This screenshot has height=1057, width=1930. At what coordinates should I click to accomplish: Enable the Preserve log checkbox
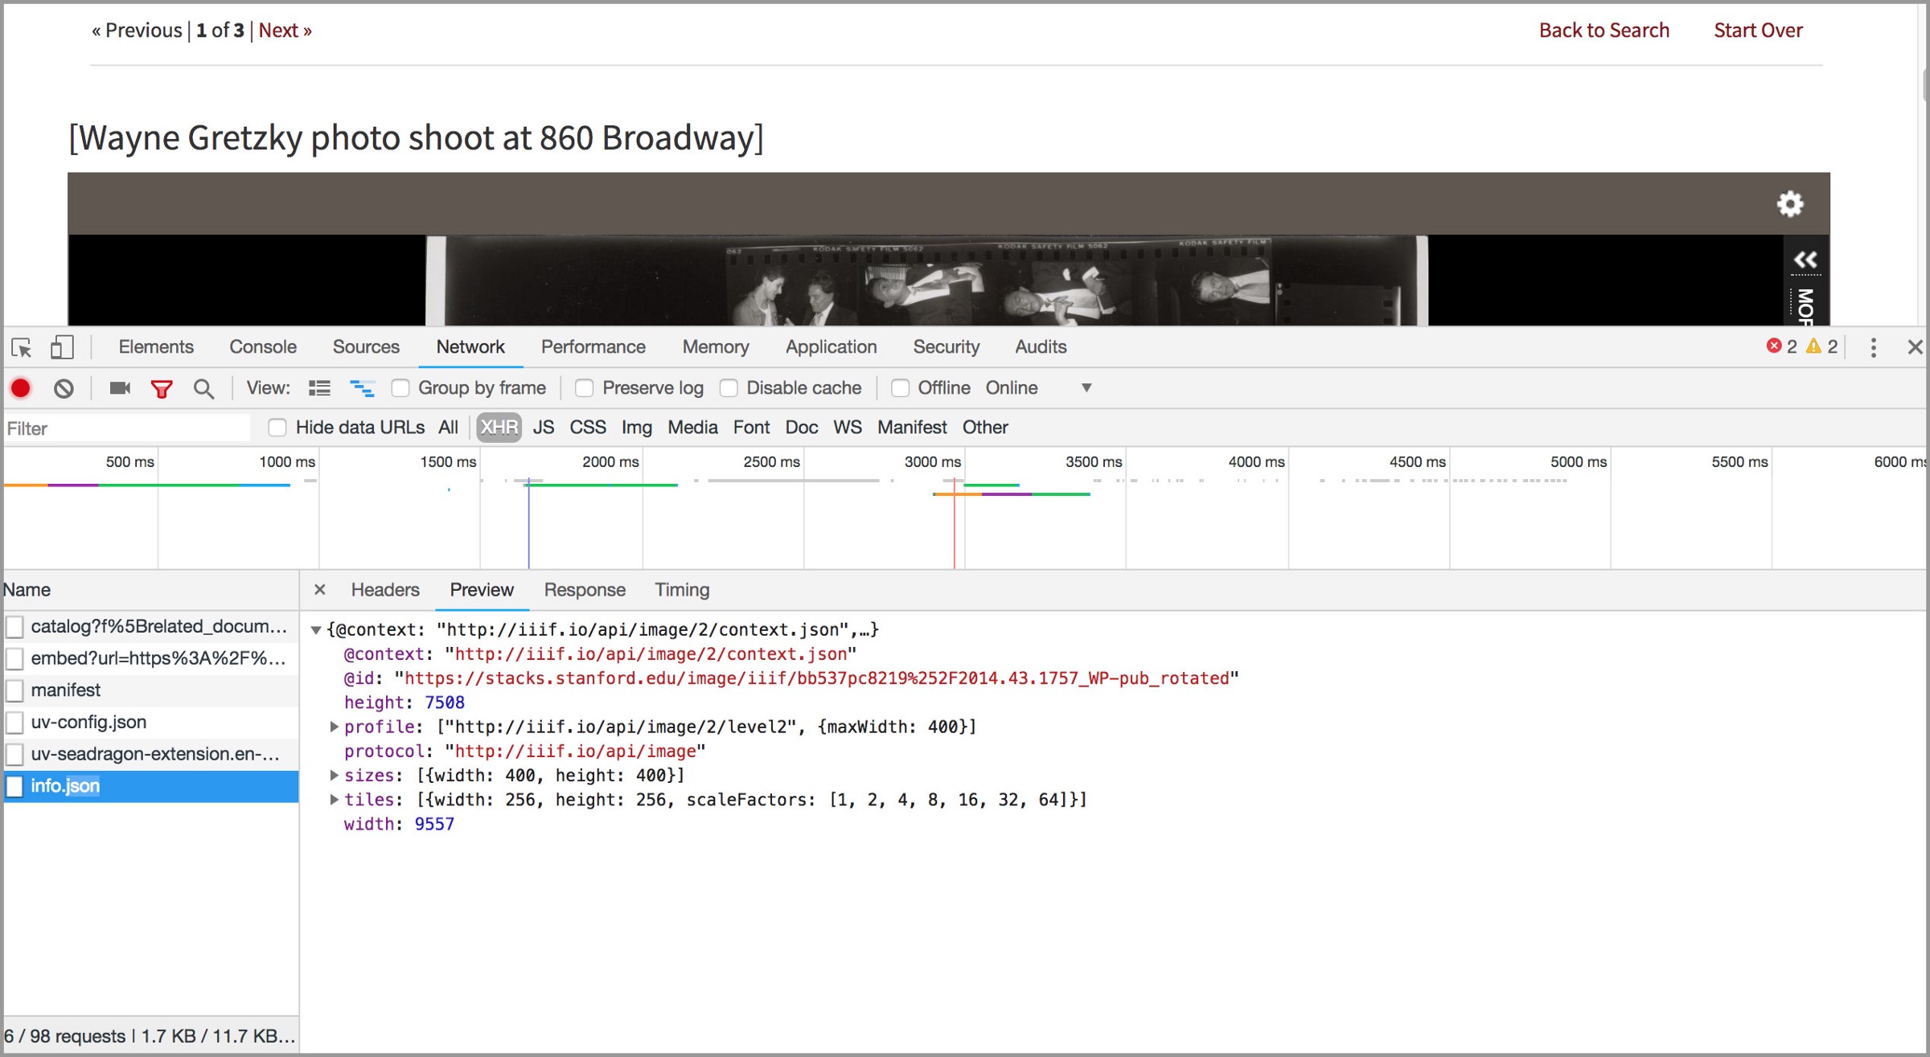click(x=585, y=388)
